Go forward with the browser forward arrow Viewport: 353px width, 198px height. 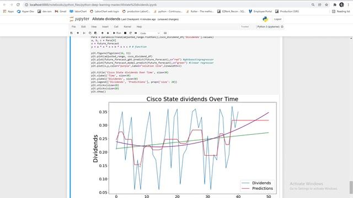tap(11, 4)
